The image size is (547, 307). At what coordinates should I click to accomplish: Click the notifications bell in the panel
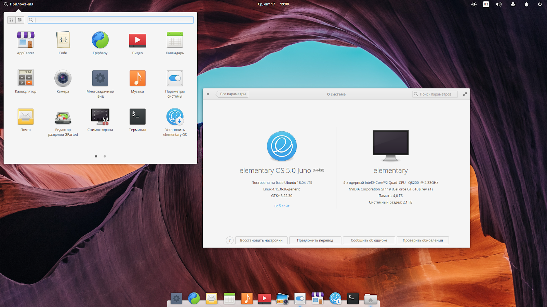[x=526, y=4]
